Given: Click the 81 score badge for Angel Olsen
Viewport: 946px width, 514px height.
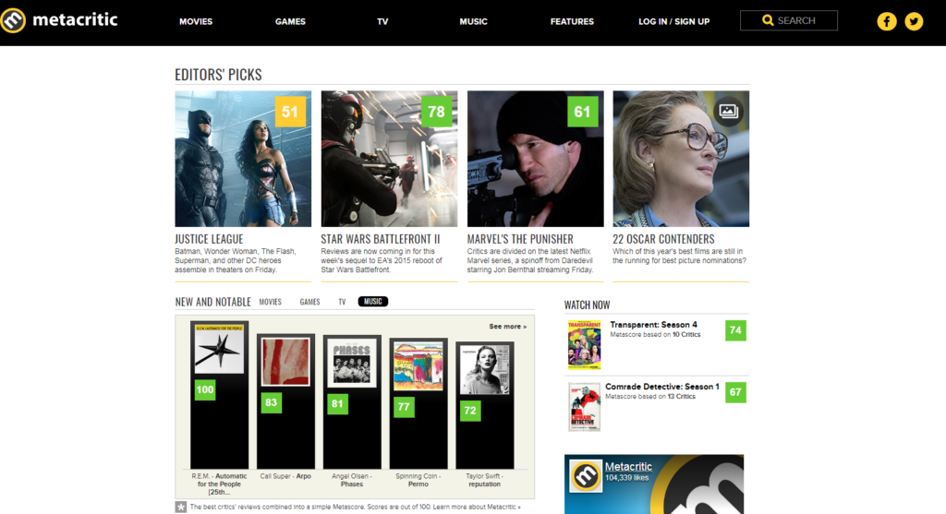Looking at the screenshot, I should pyautogui.click(x=337, y=404).
